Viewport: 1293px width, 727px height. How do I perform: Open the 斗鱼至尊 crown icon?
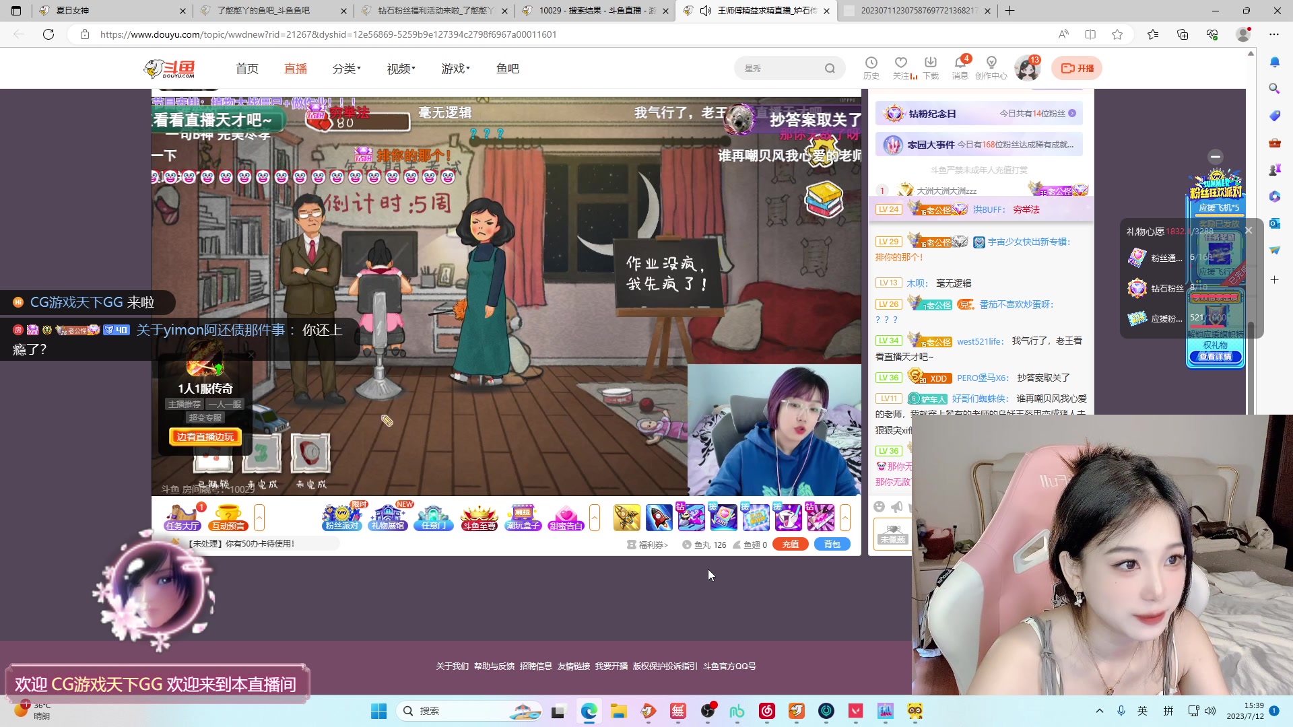pyautogui.click(x=479, y=518)
